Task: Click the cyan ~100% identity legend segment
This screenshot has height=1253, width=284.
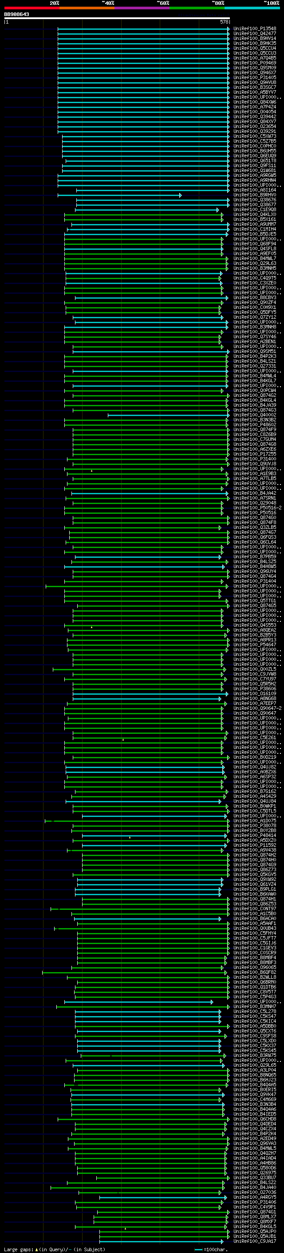Action: 252,8
